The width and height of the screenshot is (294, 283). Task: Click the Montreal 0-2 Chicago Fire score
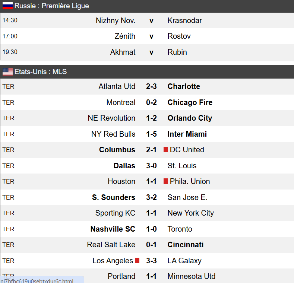click(x=151, y=102)
